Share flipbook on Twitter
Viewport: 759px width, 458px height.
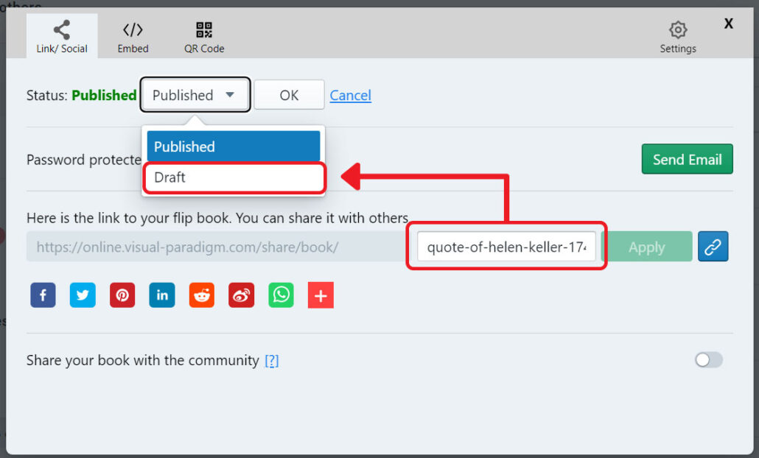tap(83, 295)
